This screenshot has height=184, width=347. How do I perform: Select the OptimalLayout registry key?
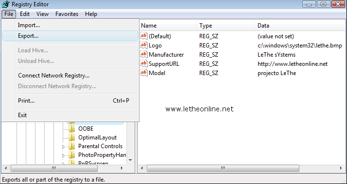point(97,138)
